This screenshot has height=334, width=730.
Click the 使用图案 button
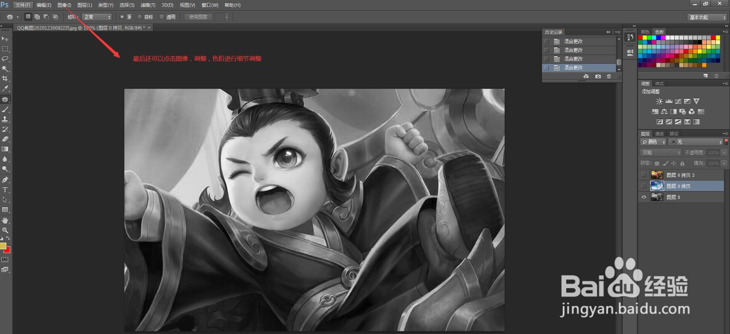coord(198,17)
